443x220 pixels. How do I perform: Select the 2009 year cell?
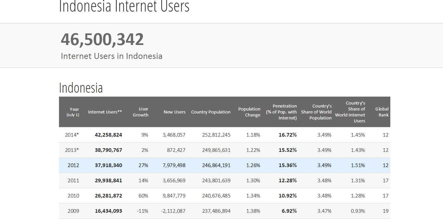click(73, 211)
